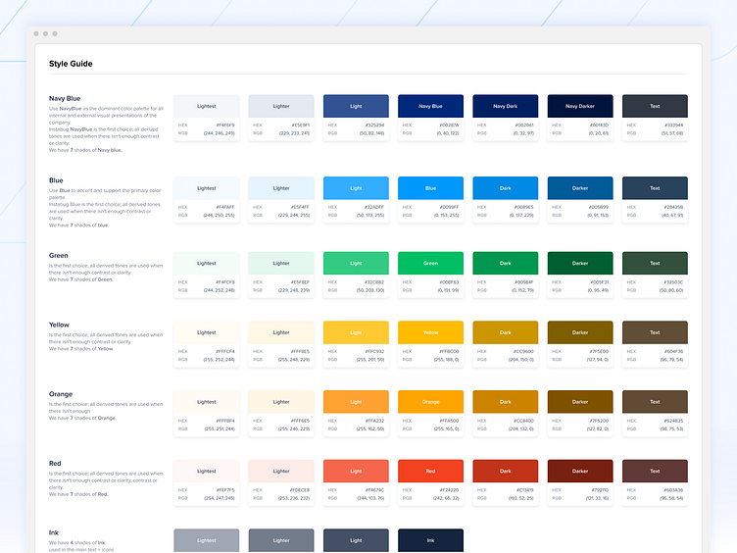Image resolution: width=737 pixels, height=553 pixels.
Task: Click the Lightest swatch in the Ink row
Action: pos(207,540)
